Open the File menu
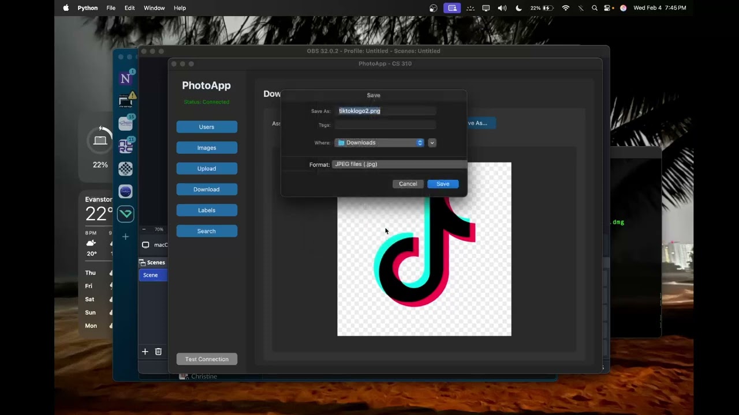 pos(111,8)
